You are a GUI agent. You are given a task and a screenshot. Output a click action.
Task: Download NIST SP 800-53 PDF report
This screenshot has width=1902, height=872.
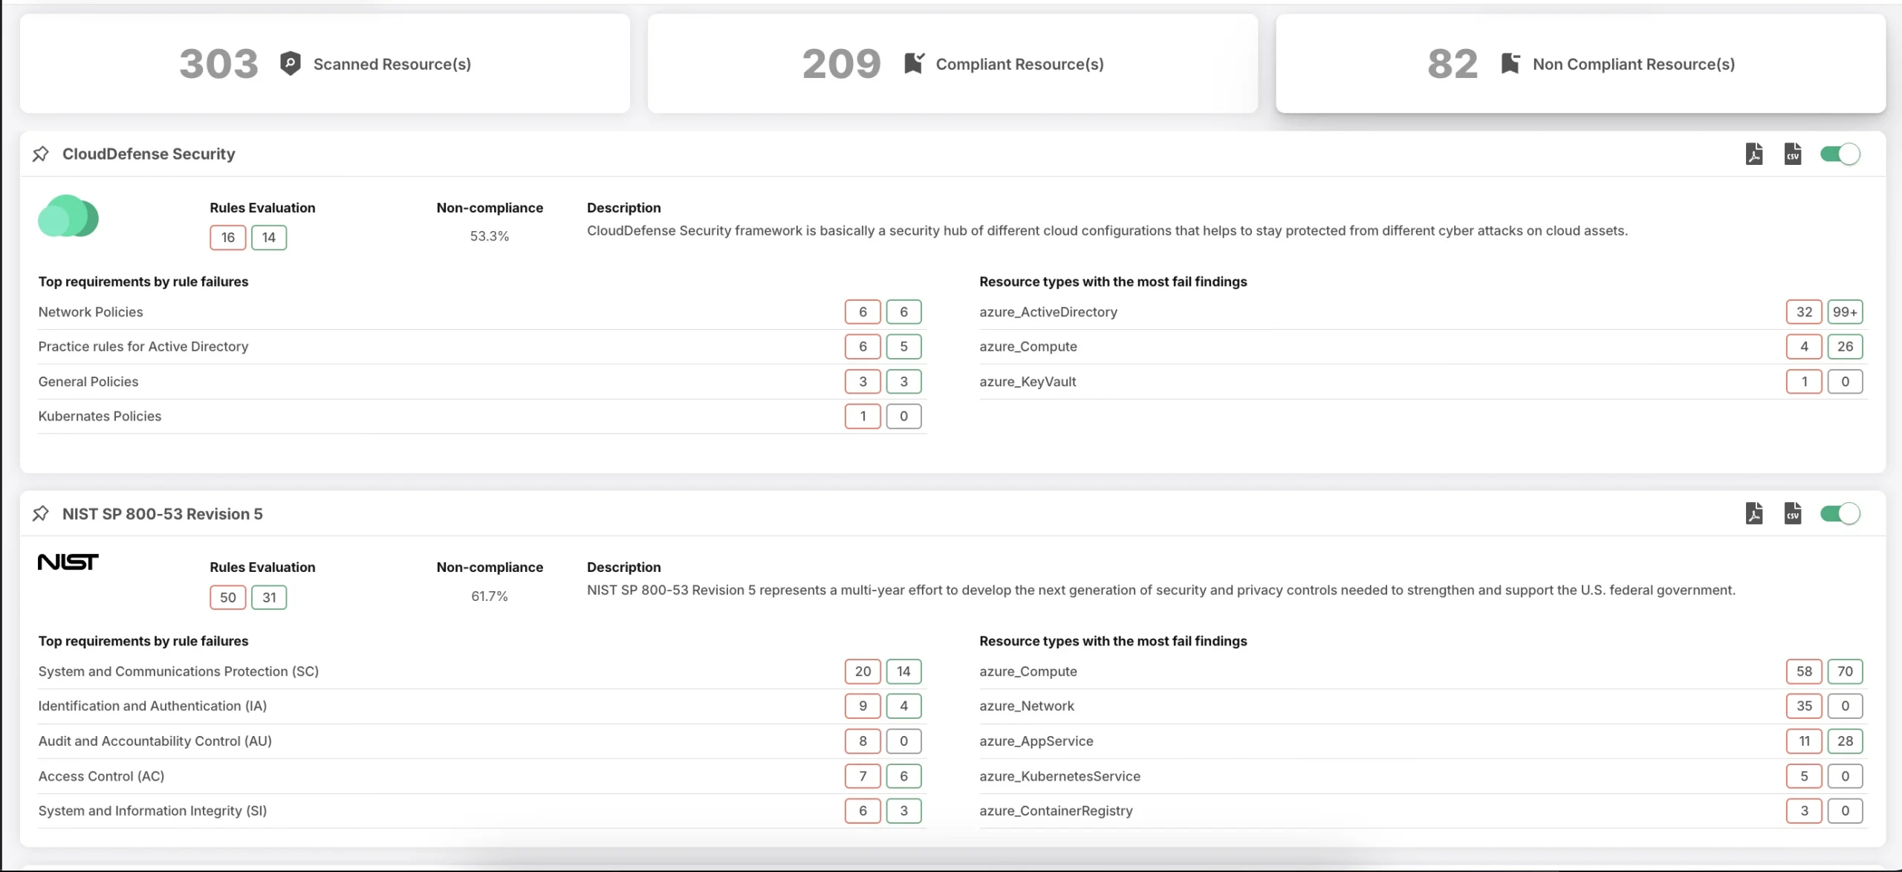tap(1754, 513)
